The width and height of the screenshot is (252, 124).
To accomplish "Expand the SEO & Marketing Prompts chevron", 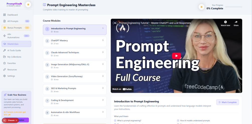I will (x=103, y=88).
